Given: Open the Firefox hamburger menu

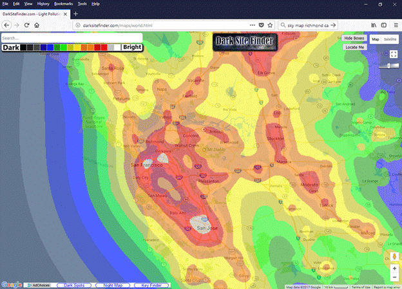Looking at the screenshot, I should [x=394, y=25].
